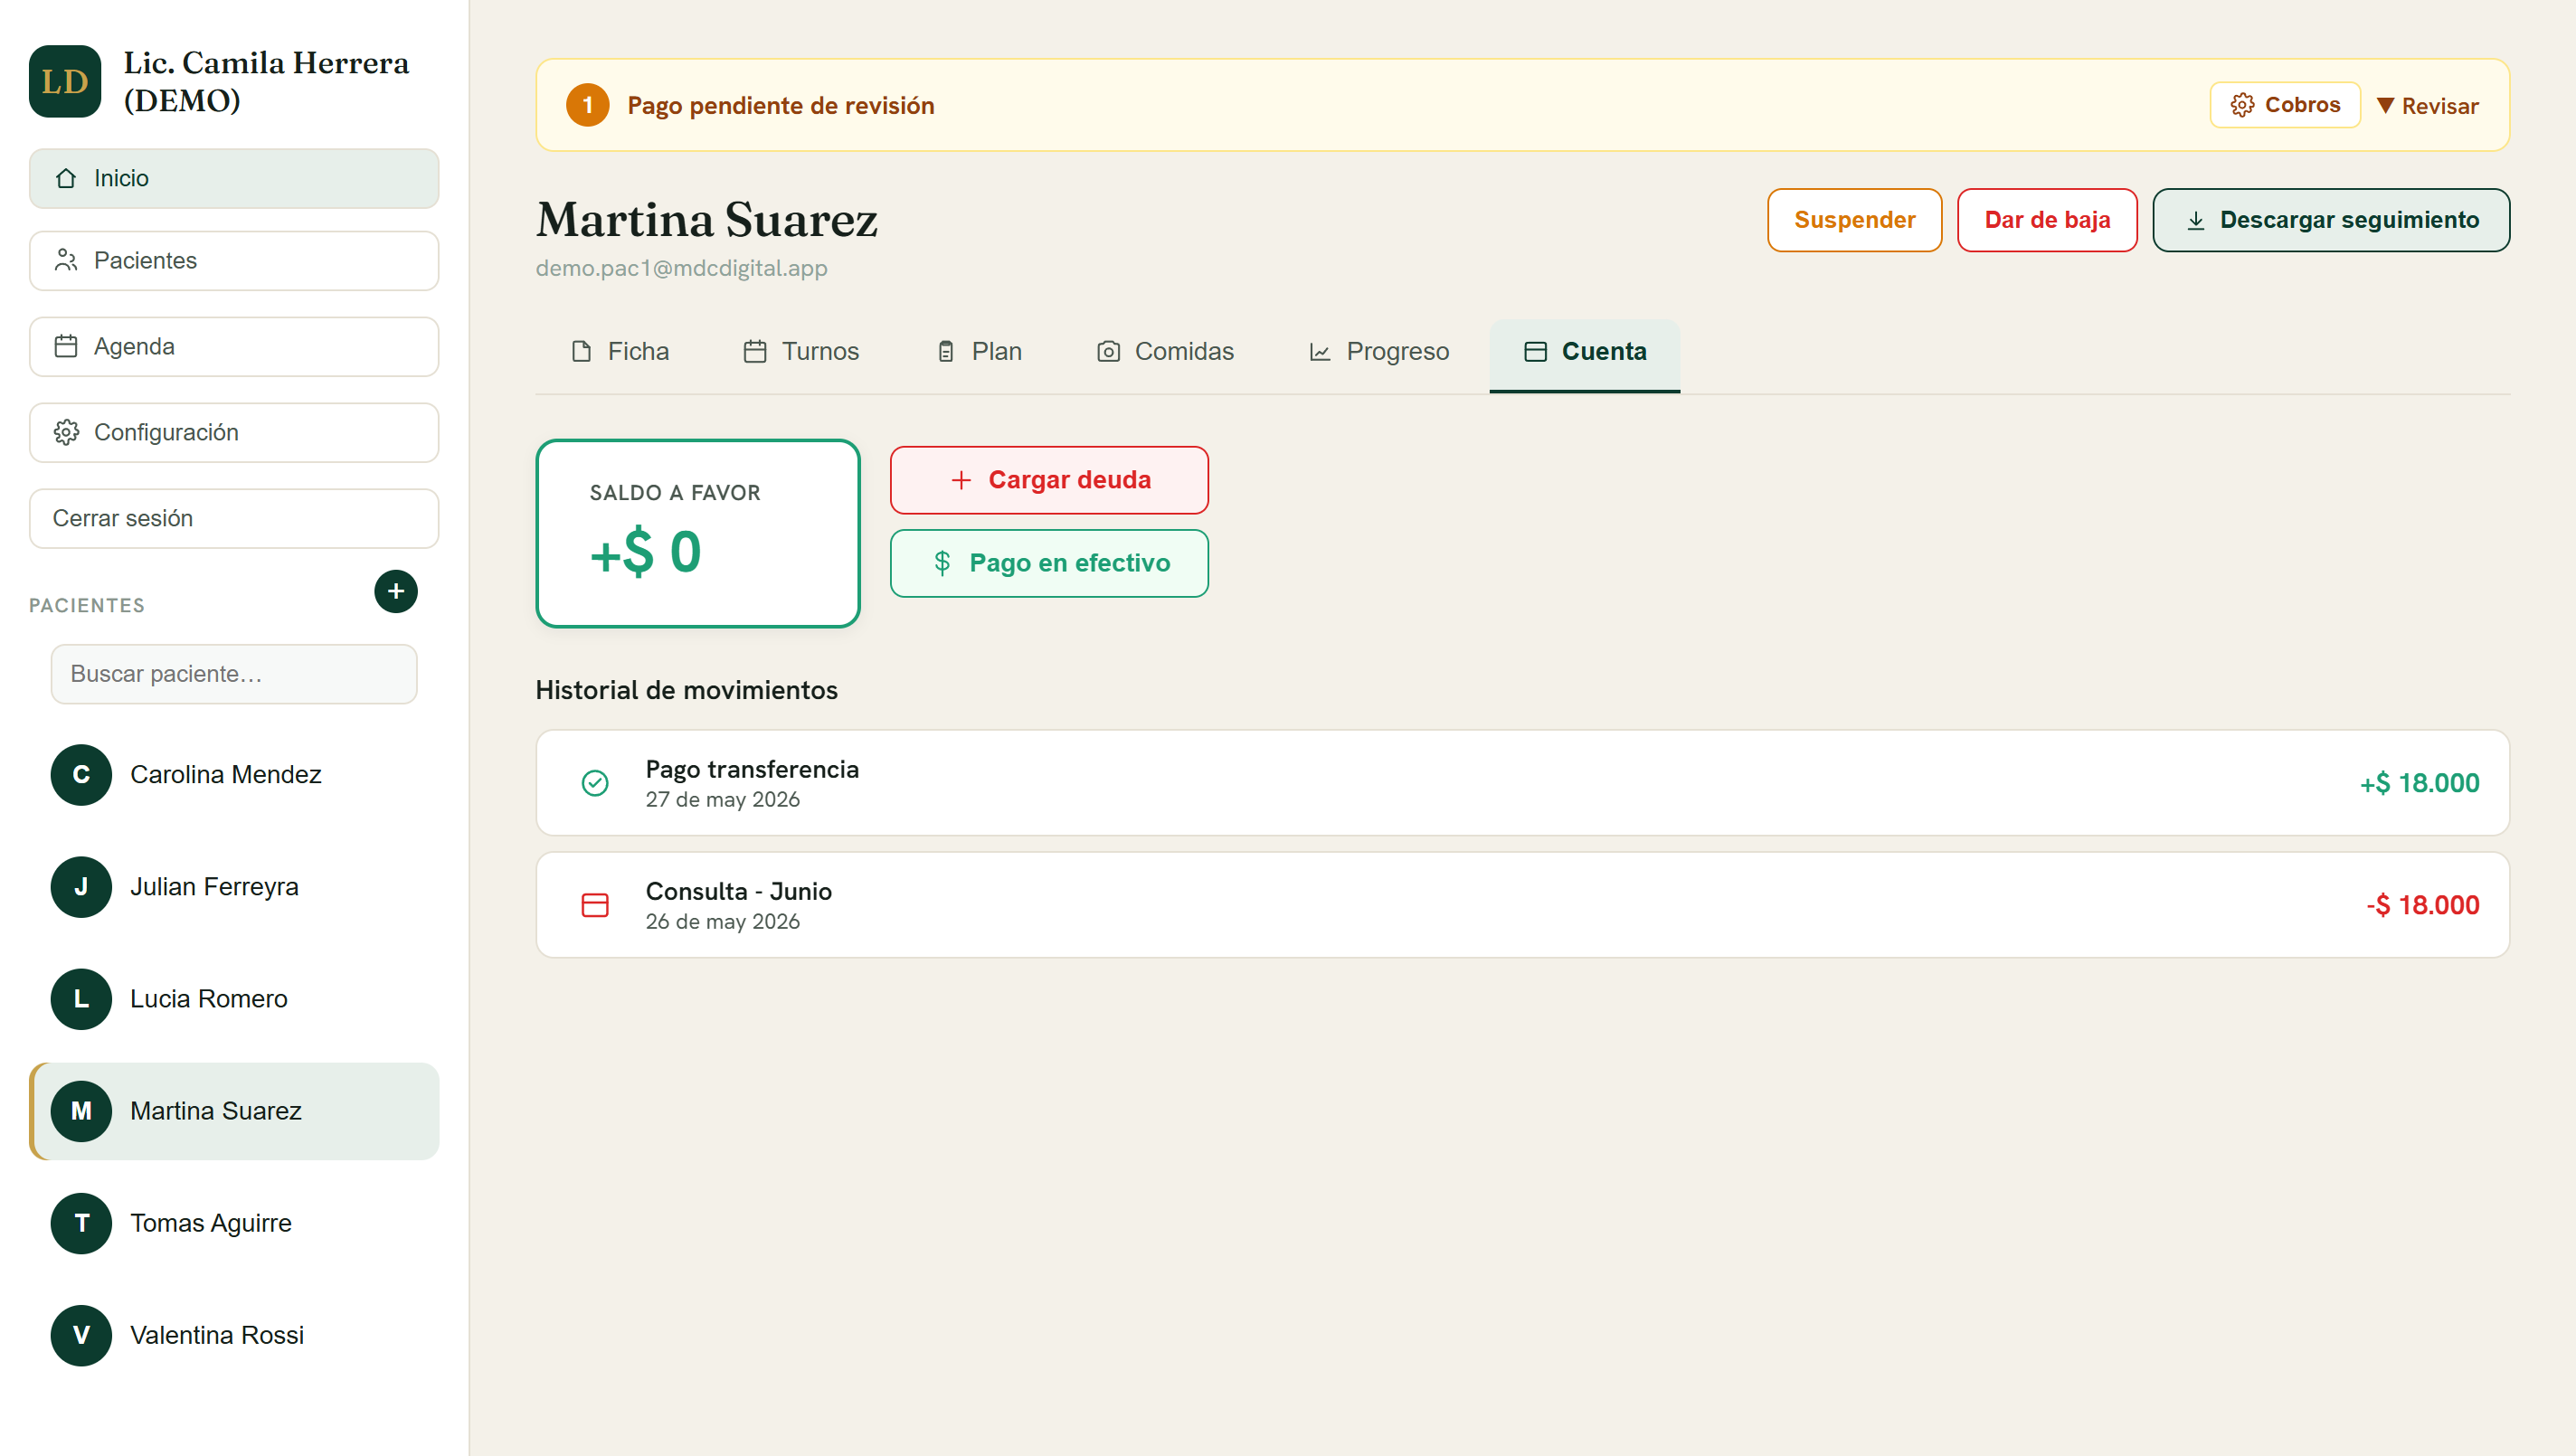Click the camera icon on Comidas tab
This screenshot has height=1456, width=2576.
[x=1108, y=351]
